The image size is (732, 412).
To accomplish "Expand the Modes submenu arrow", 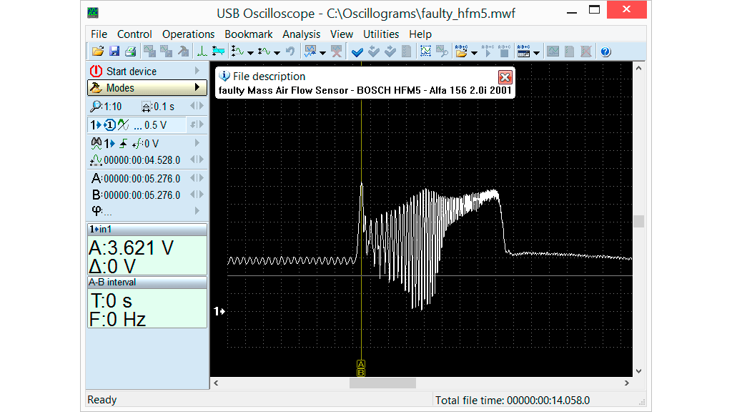I will tap(197, 87).
